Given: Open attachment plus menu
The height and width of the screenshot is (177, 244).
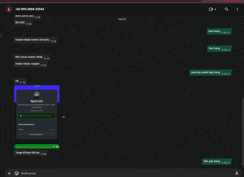Looking at the screenshot, I should coord(9,173).
